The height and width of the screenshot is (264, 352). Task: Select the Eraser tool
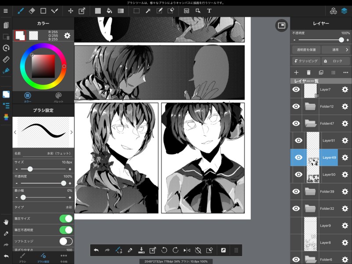click(32, 11)
